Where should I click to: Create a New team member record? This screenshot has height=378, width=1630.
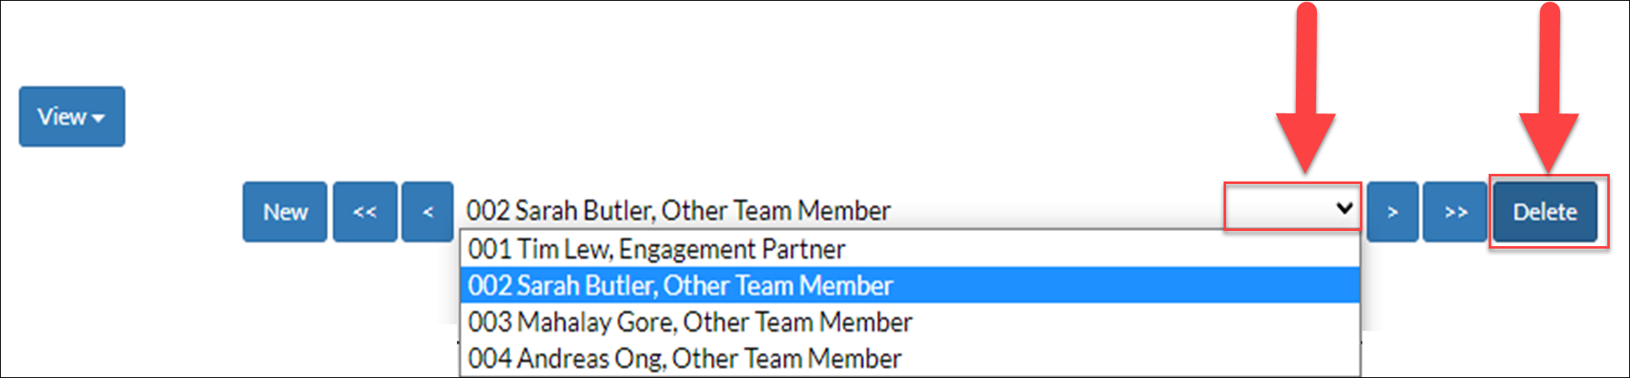point(285,213)
